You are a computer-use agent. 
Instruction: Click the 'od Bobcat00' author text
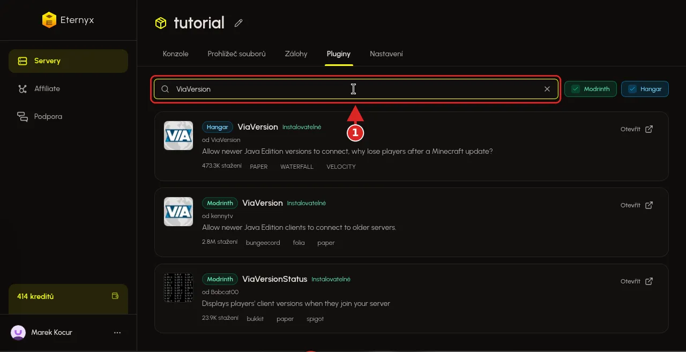[220, 292]
